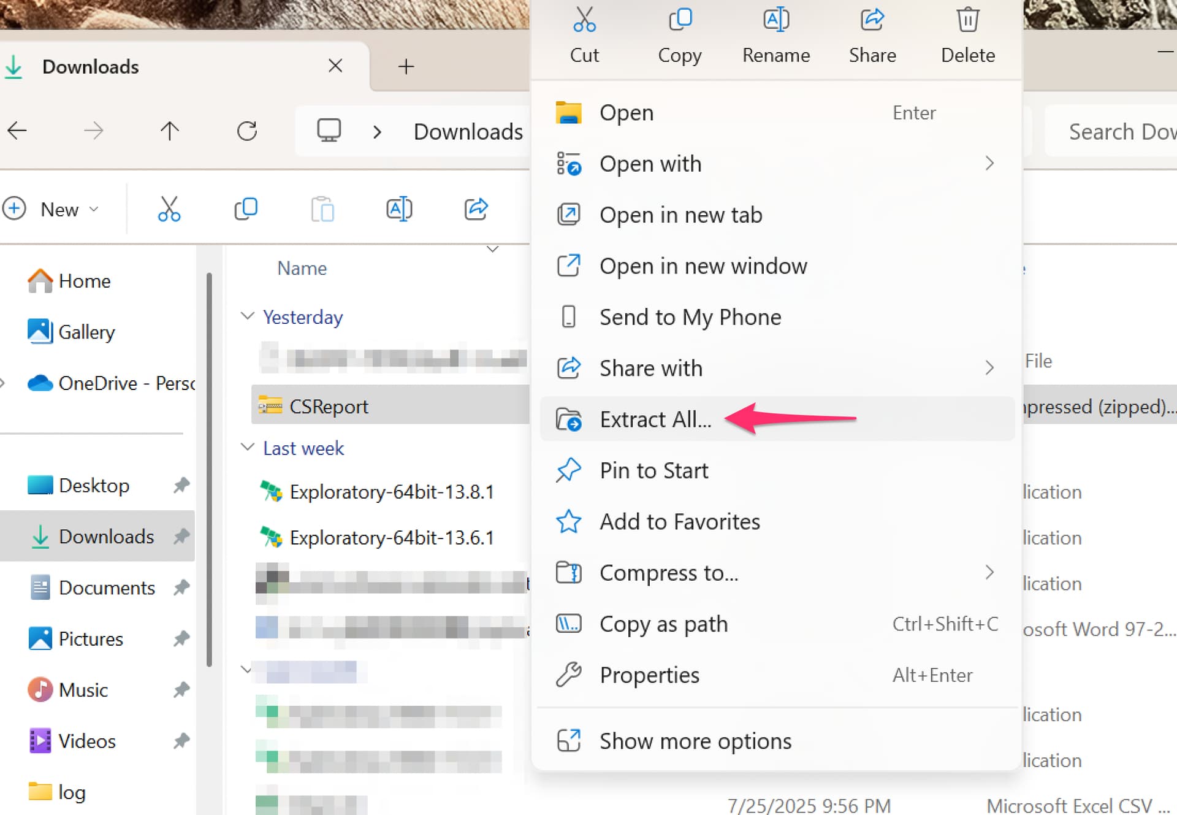Select Open in new window

pos(777,266)
